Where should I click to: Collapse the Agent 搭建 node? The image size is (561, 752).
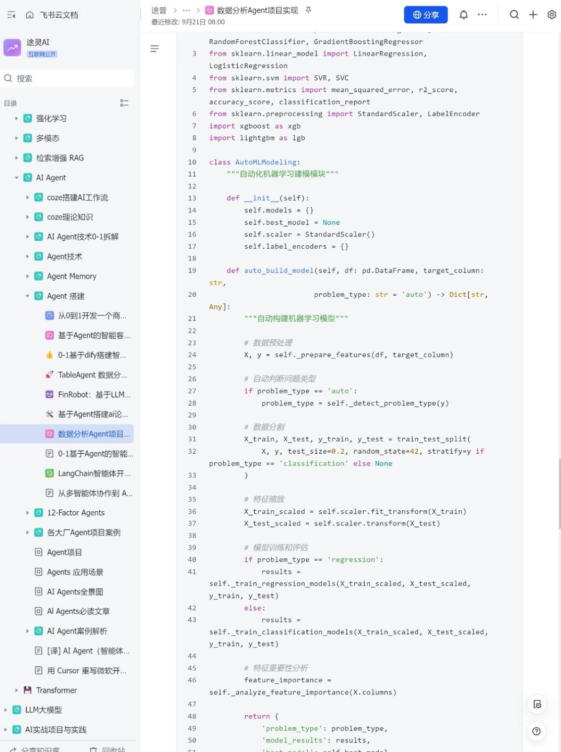click(28, 296)
